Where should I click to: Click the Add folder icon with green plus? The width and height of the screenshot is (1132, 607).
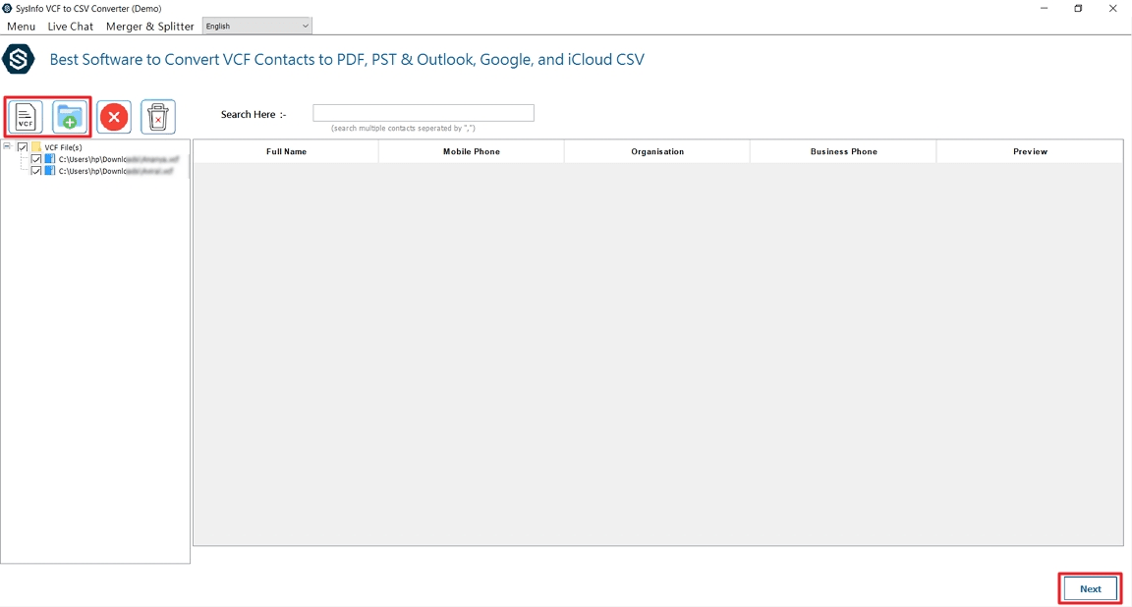[x=70, y=116]
